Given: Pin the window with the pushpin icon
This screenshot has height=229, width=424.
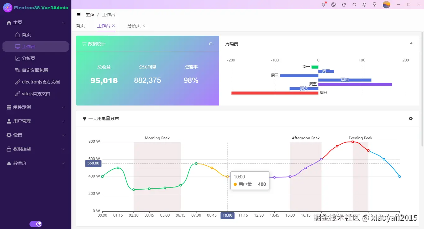Looking at the screenshot, I should point(375,5).
